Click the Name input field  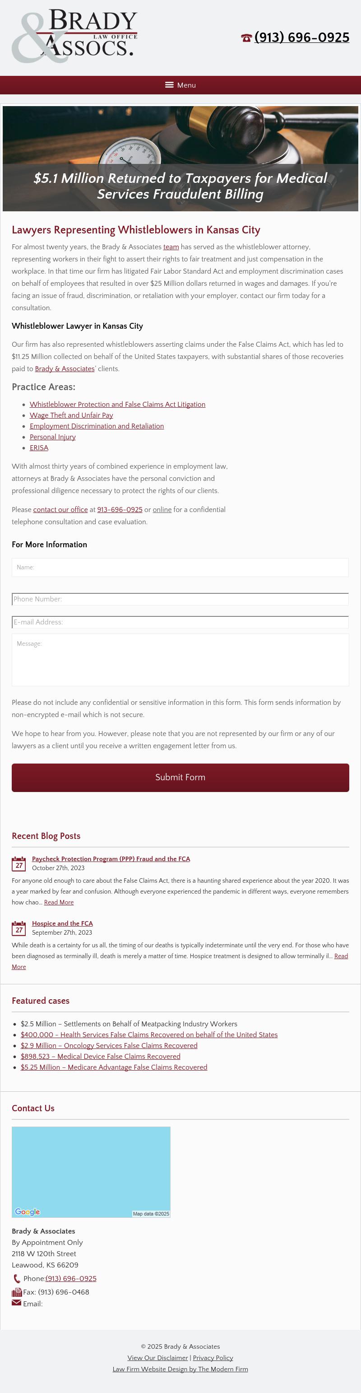point(180,567)
